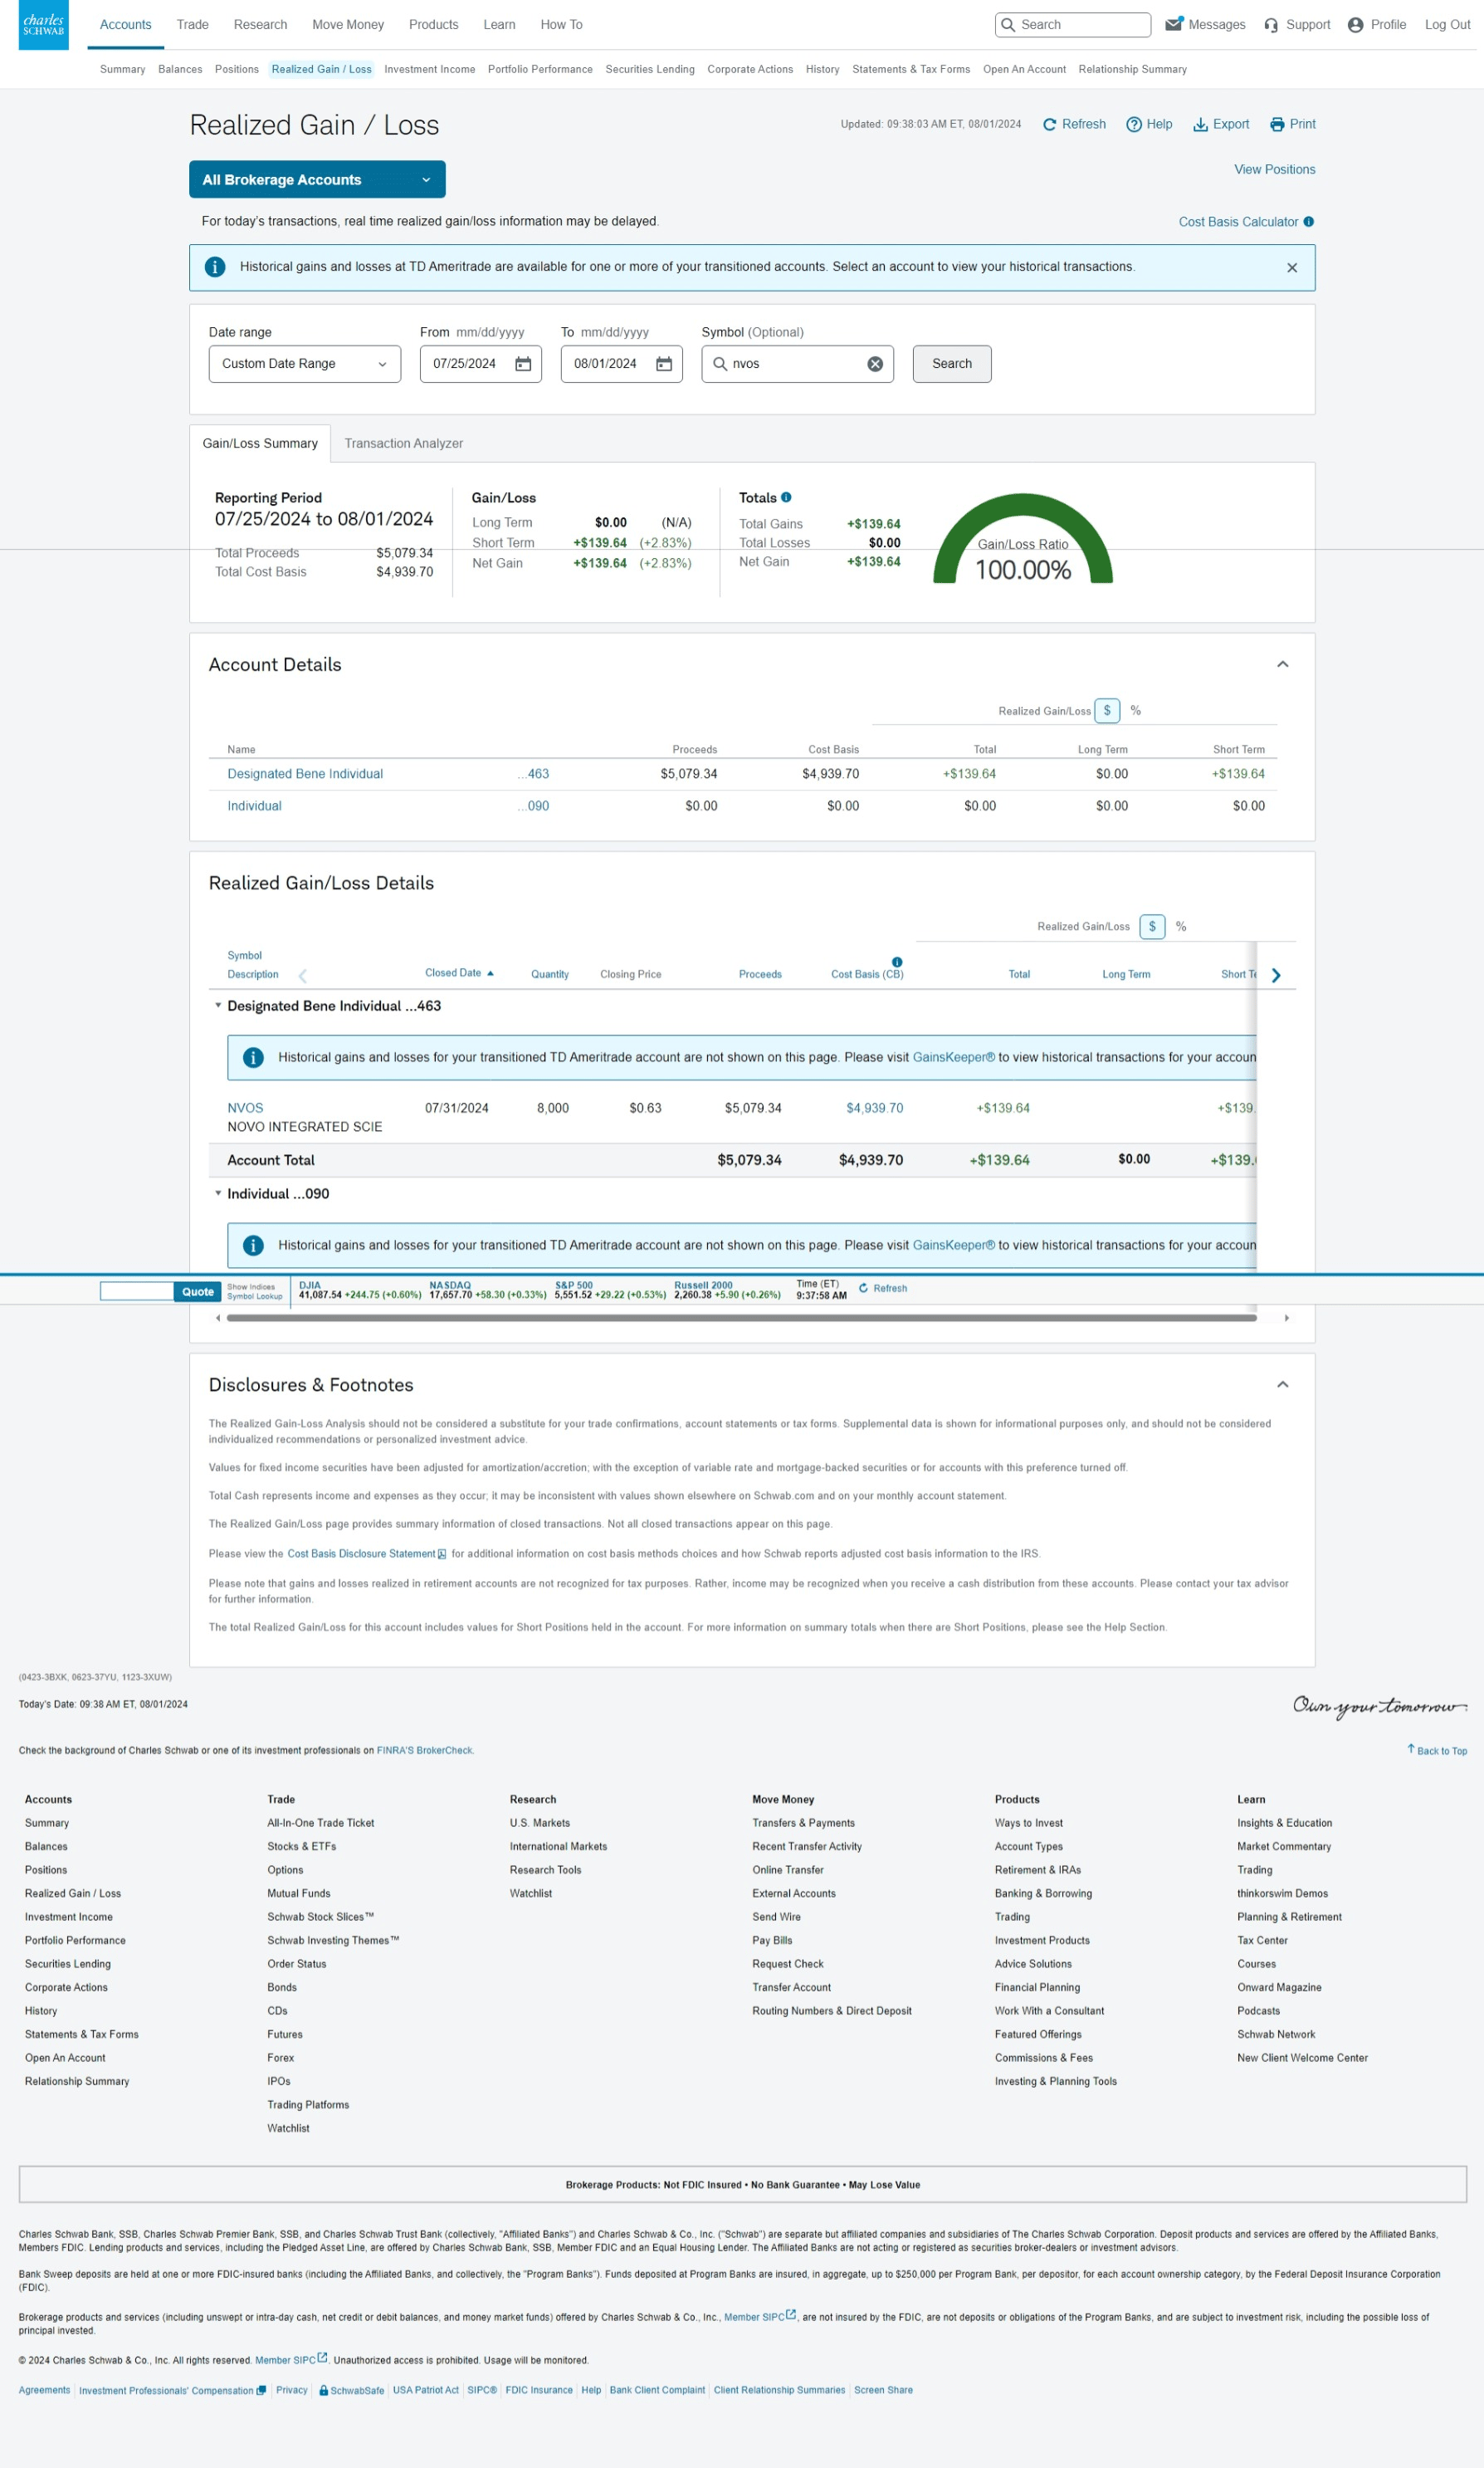
Task: Open the All Brokerage Accounts dropdown
Action: point(317,180)
